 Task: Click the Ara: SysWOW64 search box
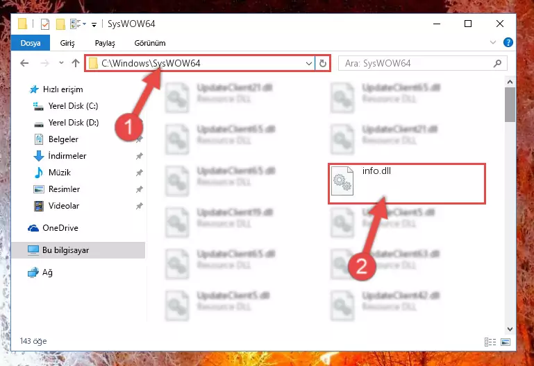click(423, 63)
